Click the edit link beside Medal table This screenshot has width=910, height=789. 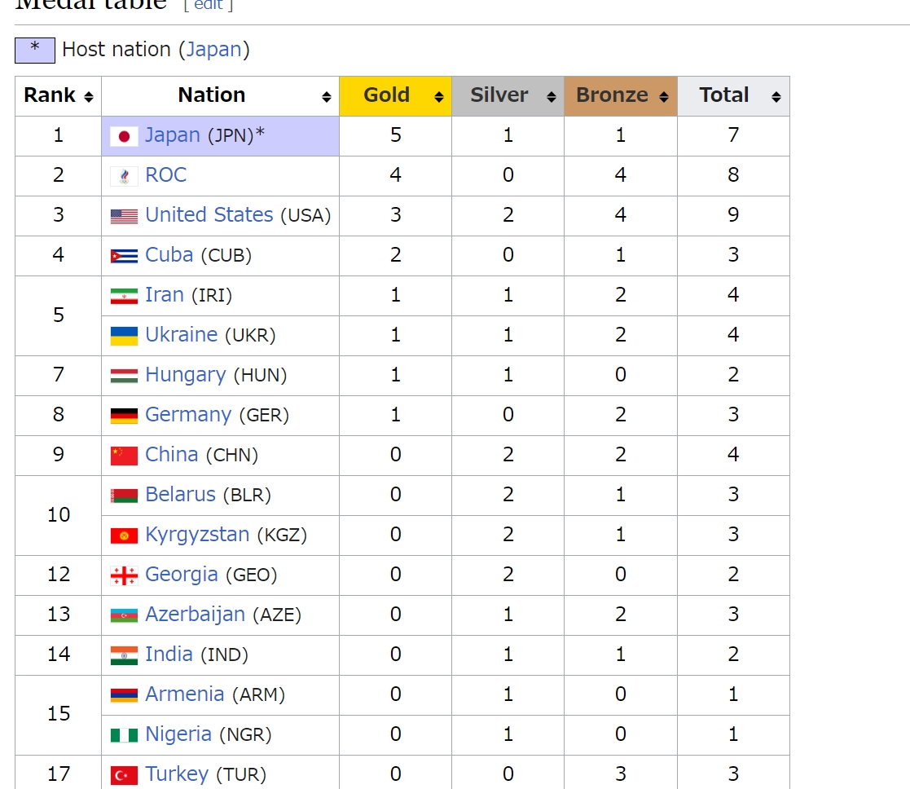209,5
